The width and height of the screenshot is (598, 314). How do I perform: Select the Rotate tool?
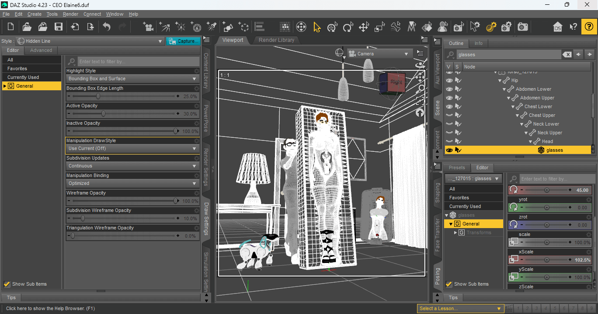coord(348,27)
